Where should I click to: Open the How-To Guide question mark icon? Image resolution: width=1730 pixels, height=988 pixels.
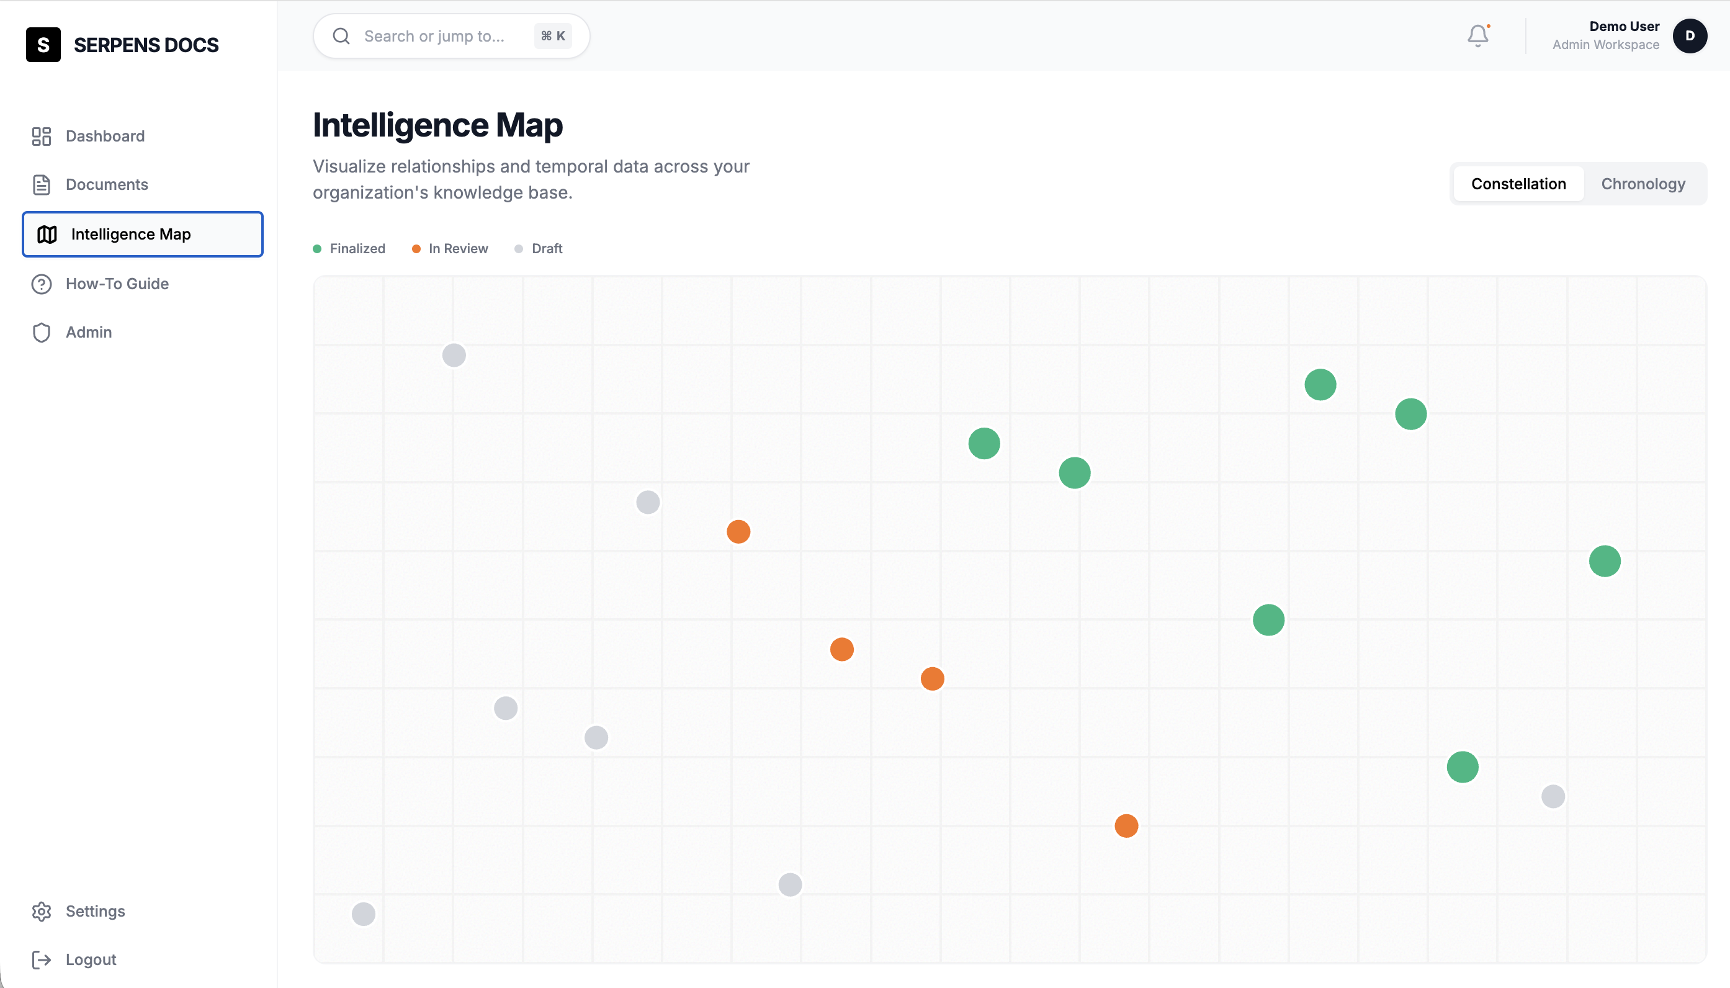(x=42, y=284)
